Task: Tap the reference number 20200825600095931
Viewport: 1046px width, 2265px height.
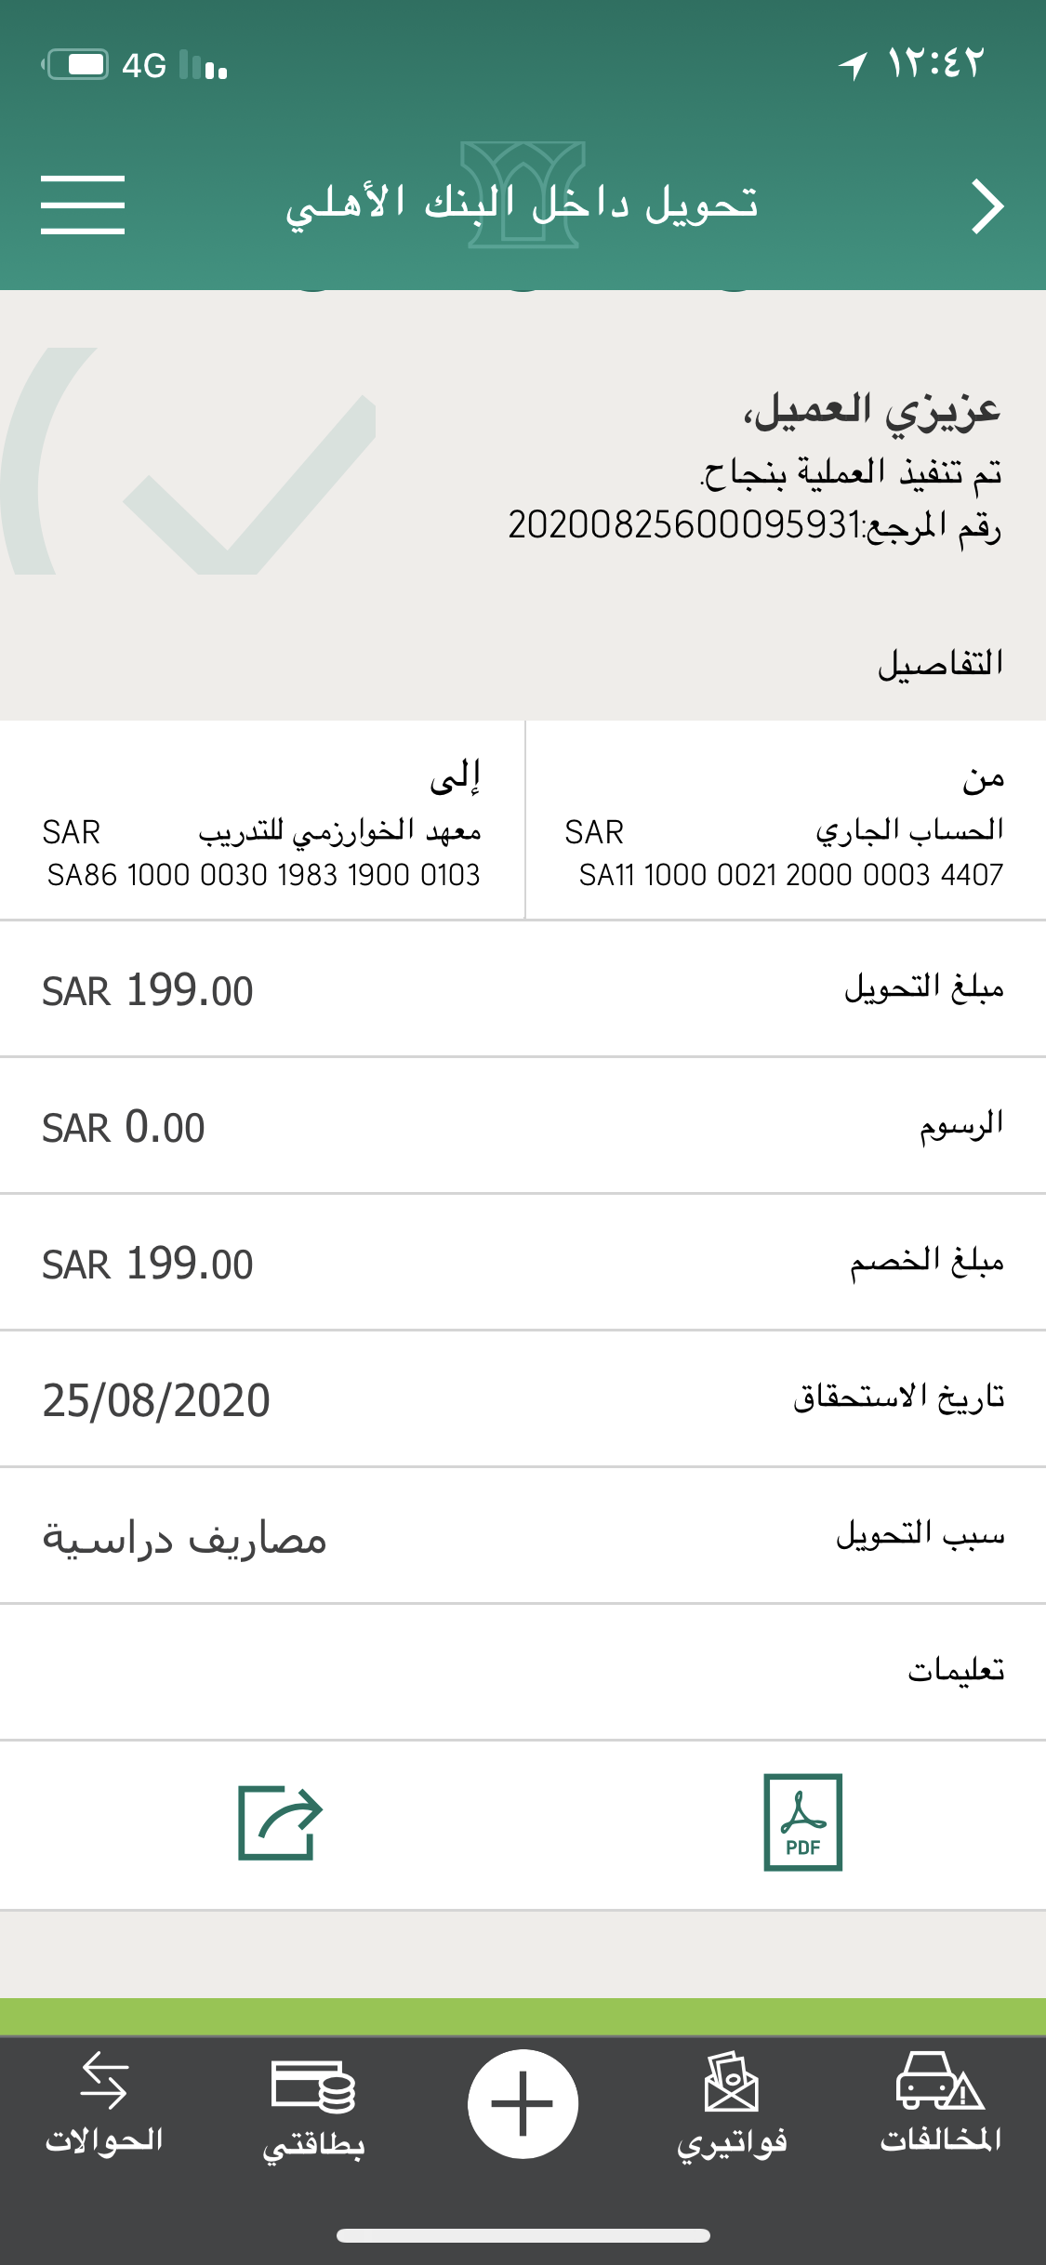Action: [x=686, y=525]
